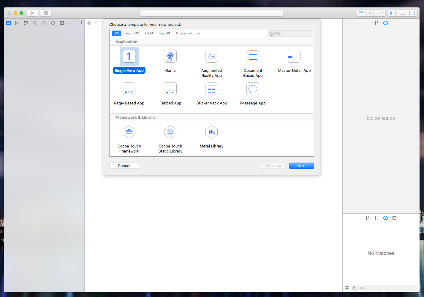Screen dimensions: 424x297
Task: Open the Find navigator magnifier icon
Action: pos(35,23)
